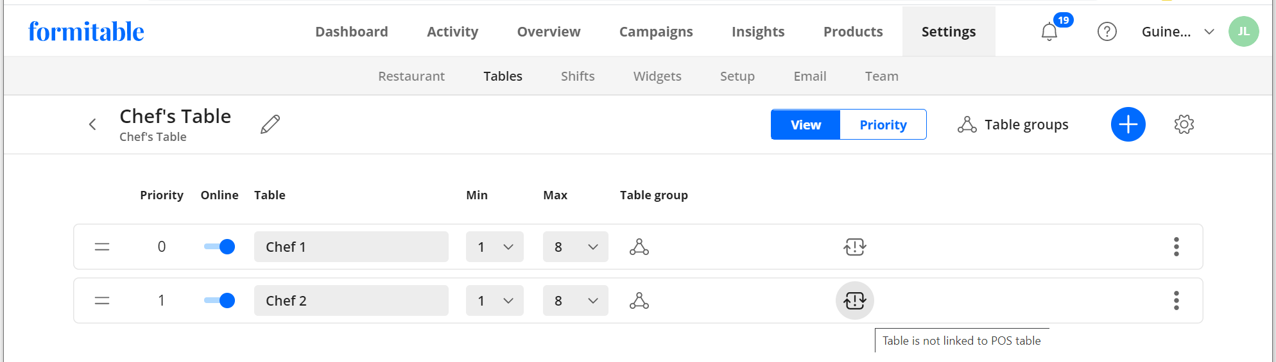The height and width of the screenshot is (362, 1276).
Task: Open the gear settings icon
Action: click(x=1184, y=124)
